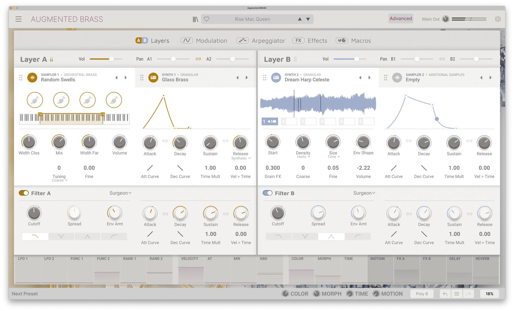514x311 pixels.
Task: Switch to the Layers tab
Action: (x=152, y=40)
